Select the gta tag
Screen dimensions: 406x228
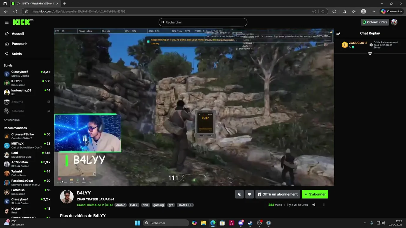tap(171, 205)
